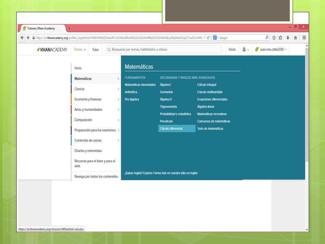Open Ecuaciones diferenciales link
The height and width of the screenshot is (244, 325).
pyautogui.click(x=212, y=99)
